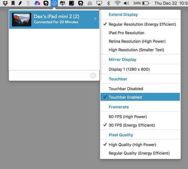The width and height of the screenshot is (188, 169).
Task: Pick High Resolution (Smaller Text)
Action: click(x=140, y=50)
